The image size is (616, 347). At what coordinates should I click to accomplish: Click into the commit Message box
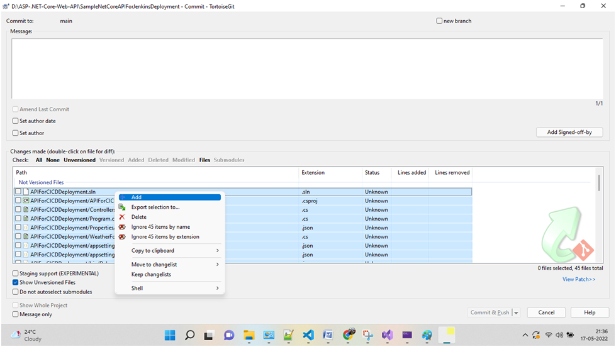coord(307,69)
